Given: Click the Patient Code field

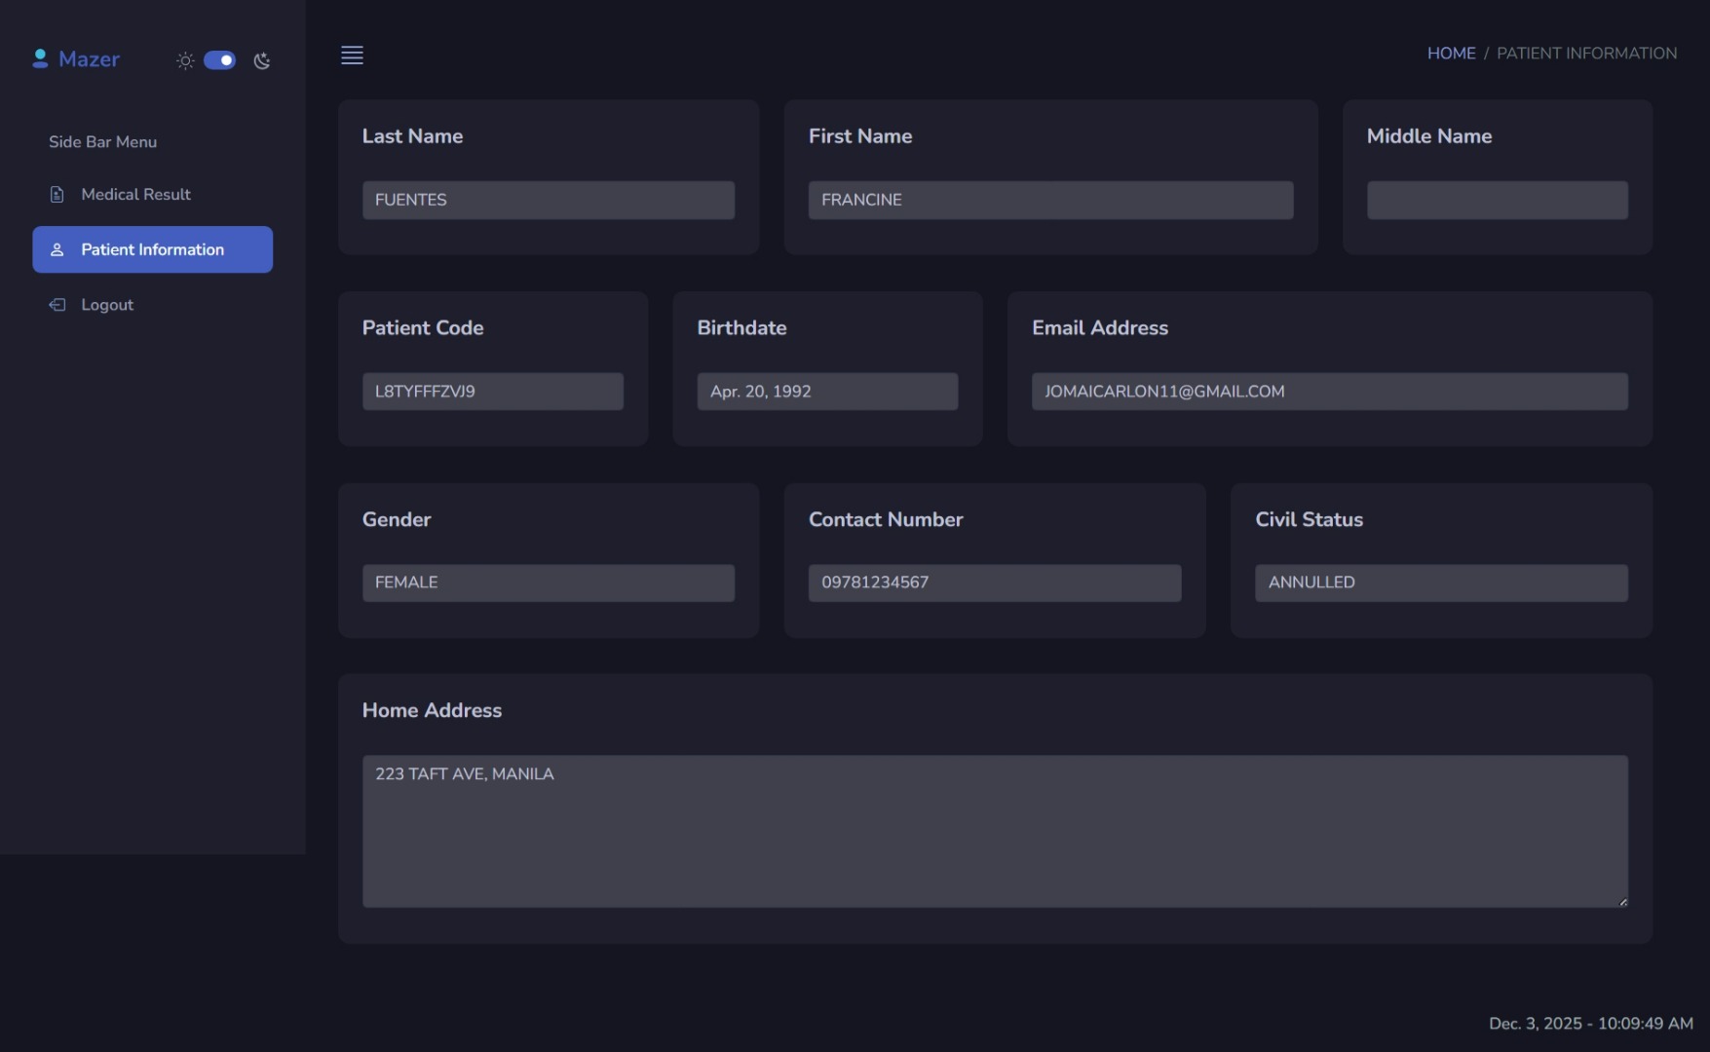Looking at the screenshot, I should click(492, 392).
